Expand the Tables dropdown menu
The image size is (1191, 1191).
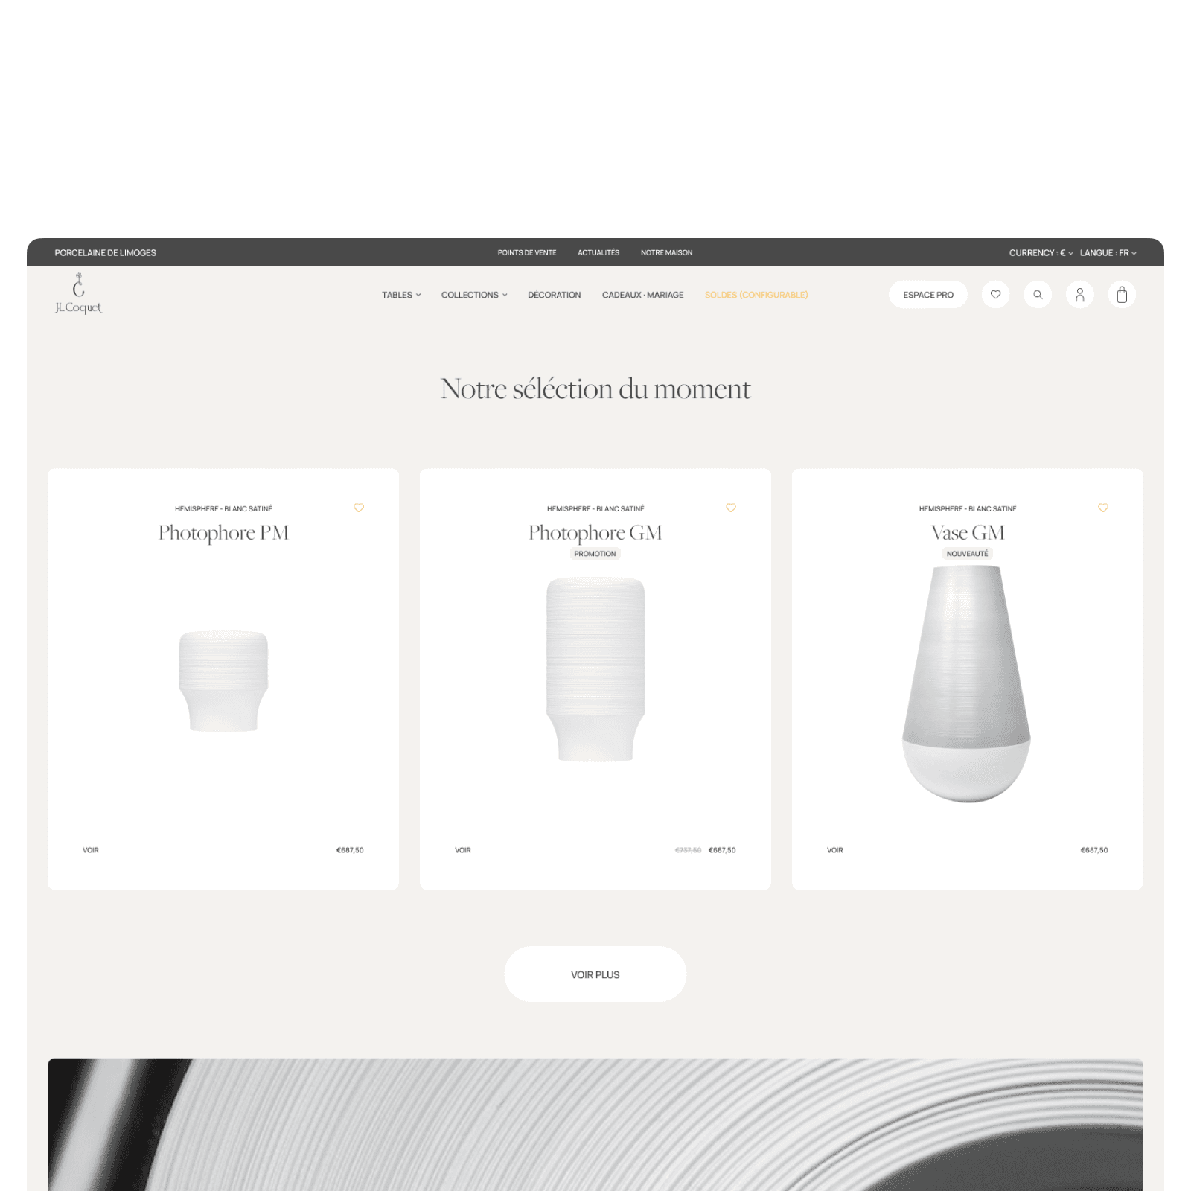pos(401,295)
